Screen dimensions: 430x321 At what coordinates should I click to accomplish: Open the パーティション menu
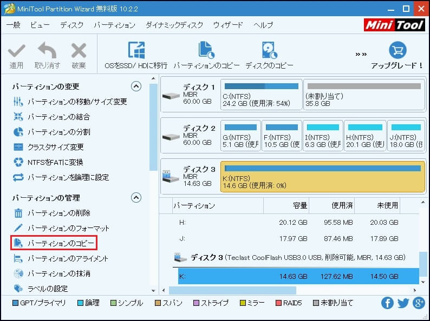point(115,25)
